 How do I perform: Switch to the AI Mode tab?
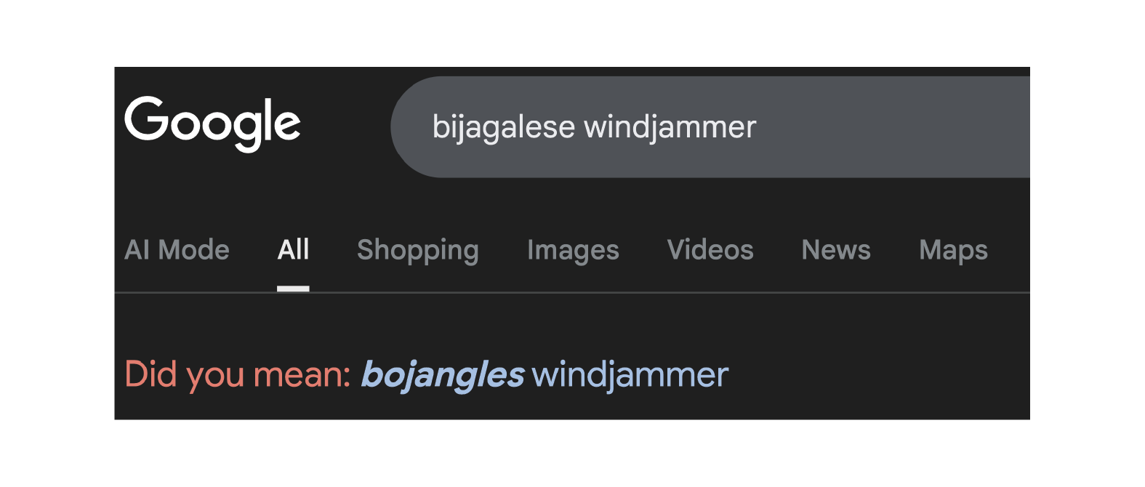click(x=177, y=250)
